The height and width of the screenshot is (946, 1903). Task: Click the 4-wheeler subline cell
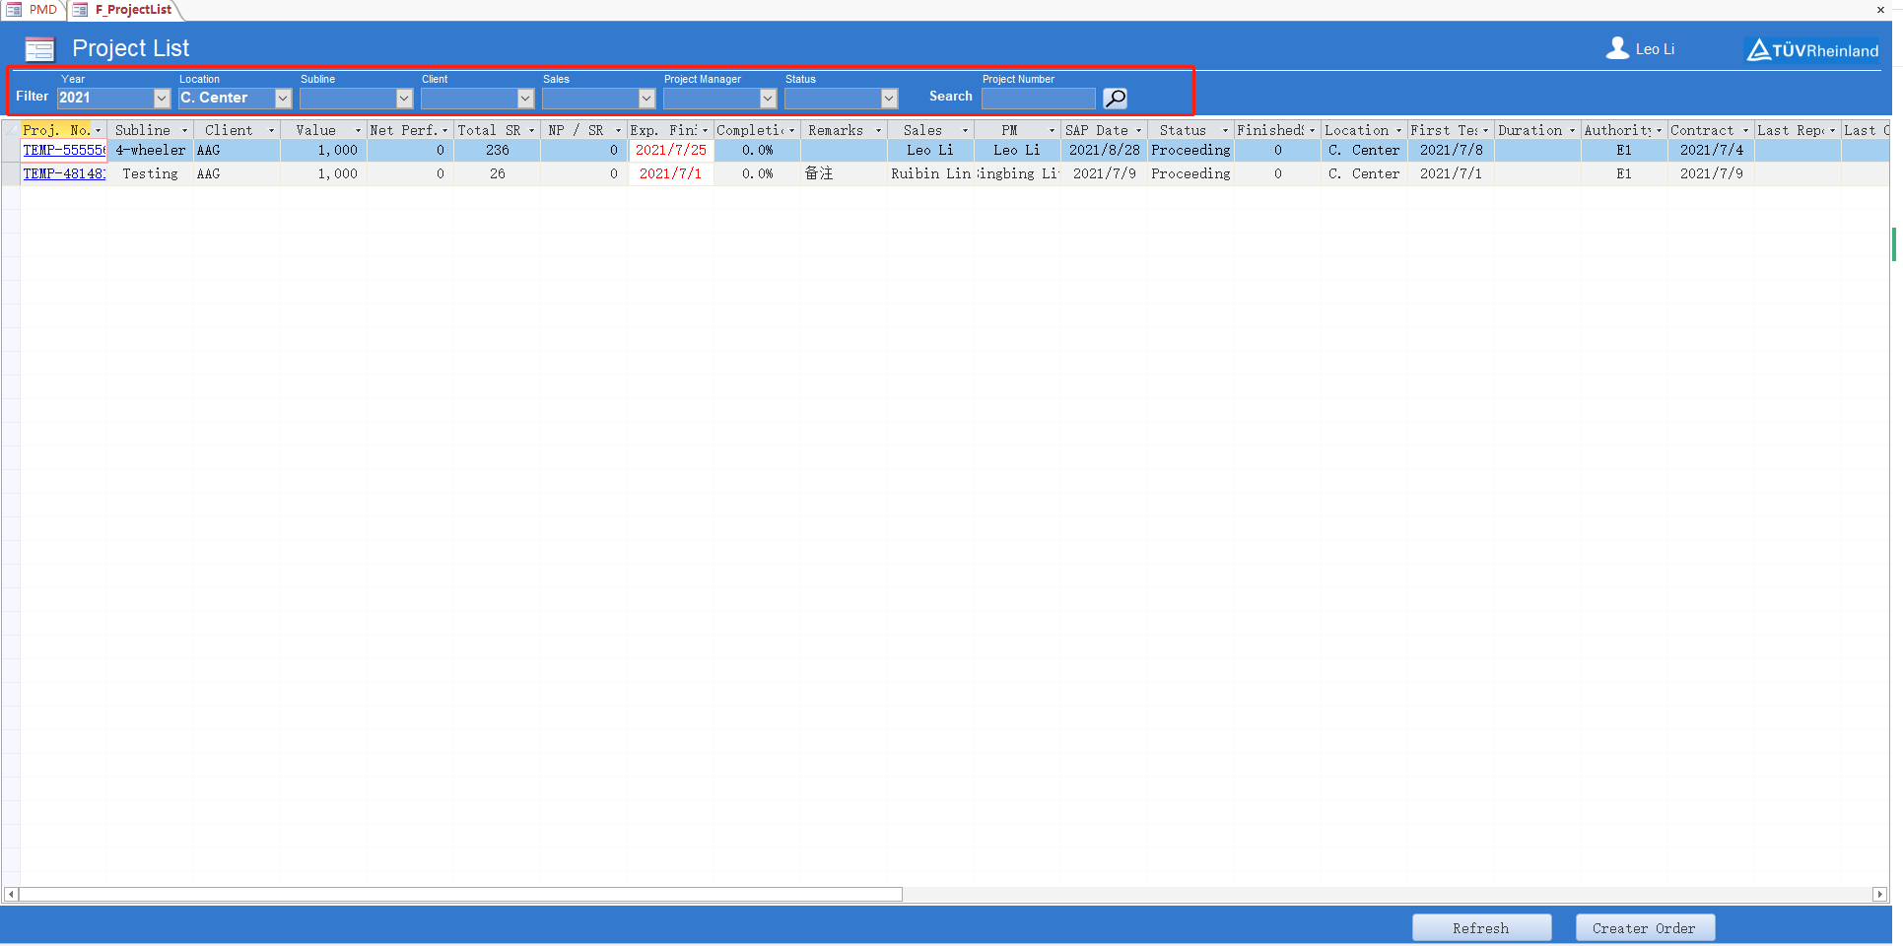click(150, 150)
